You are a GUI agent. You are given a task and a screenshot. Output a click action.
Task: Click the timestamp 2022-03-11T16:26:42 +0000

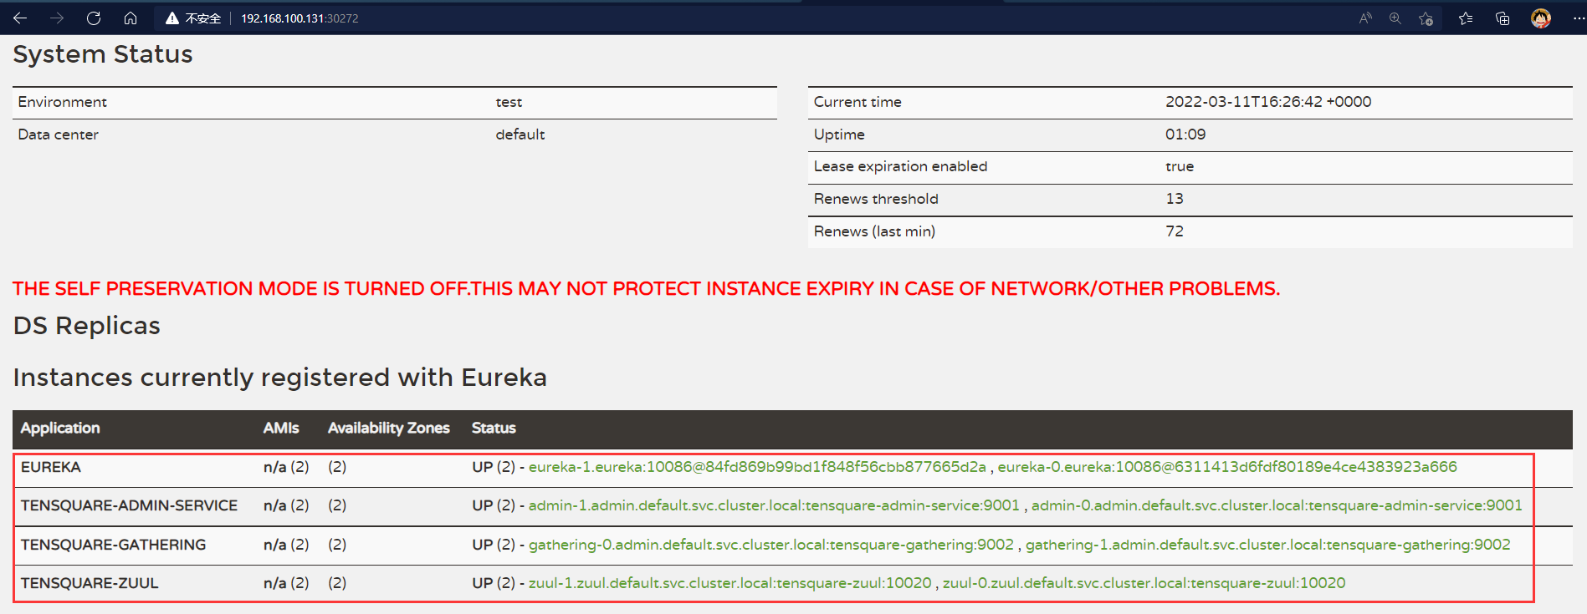pos(1268,102)
